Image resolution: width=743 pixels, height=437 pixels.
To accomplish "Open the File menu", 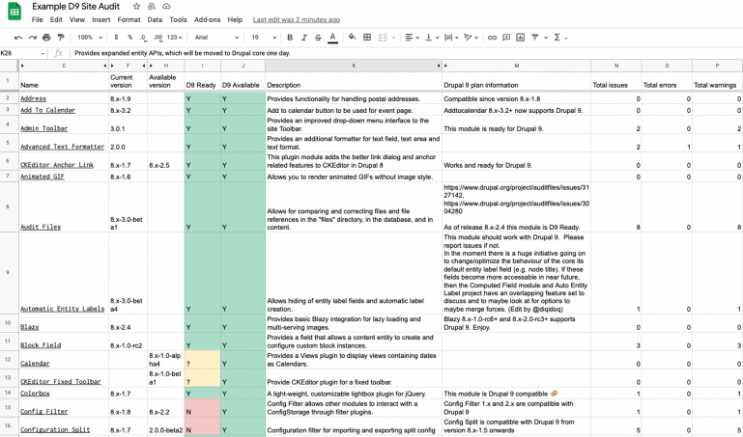I will tap(37, 20).
